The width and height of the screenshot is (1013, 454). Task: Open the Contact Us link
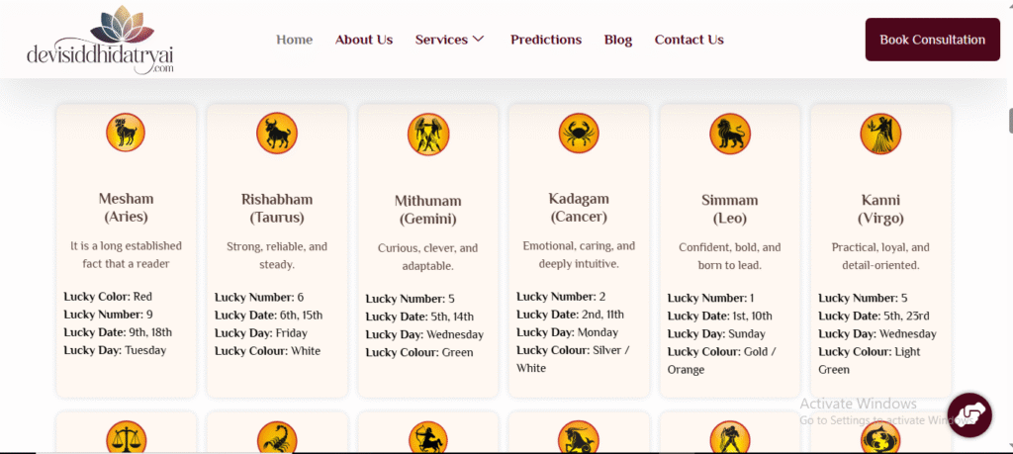[690, 40]
